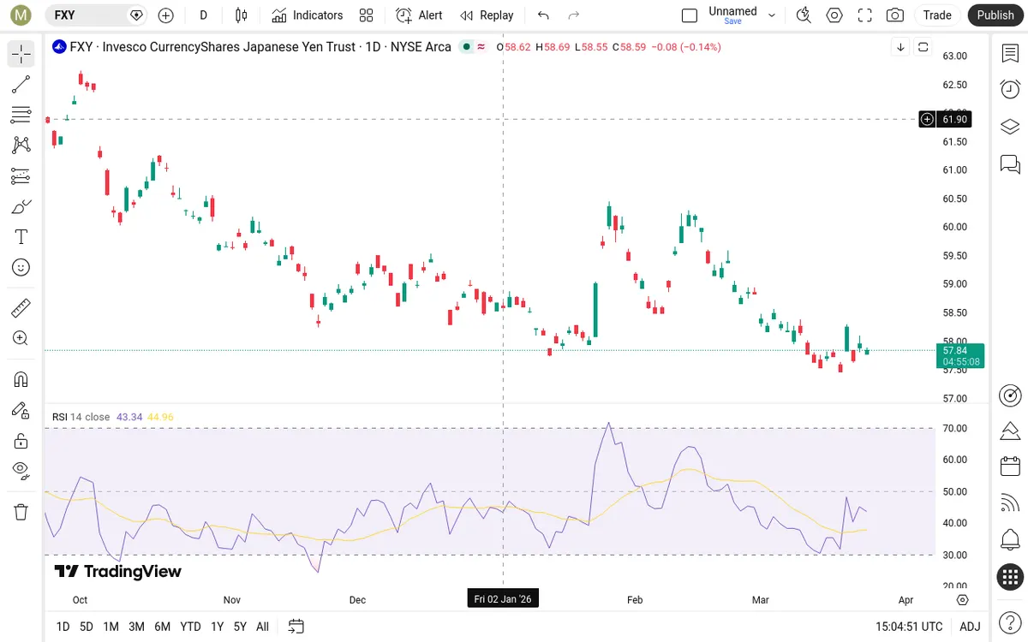The height and width of the screenshot is (642, 1028).
Task: Toggle magnet mode for drawings
Action: [x=21, y=379]
